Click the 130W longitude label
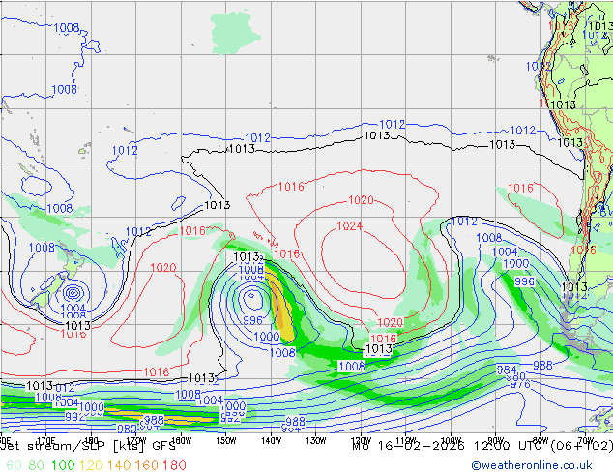 (x=316, y=441)
